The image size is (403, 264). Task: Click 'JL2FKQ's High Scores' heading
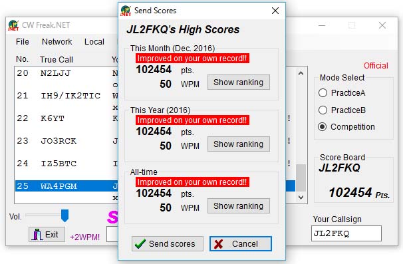tap(183, 29)
